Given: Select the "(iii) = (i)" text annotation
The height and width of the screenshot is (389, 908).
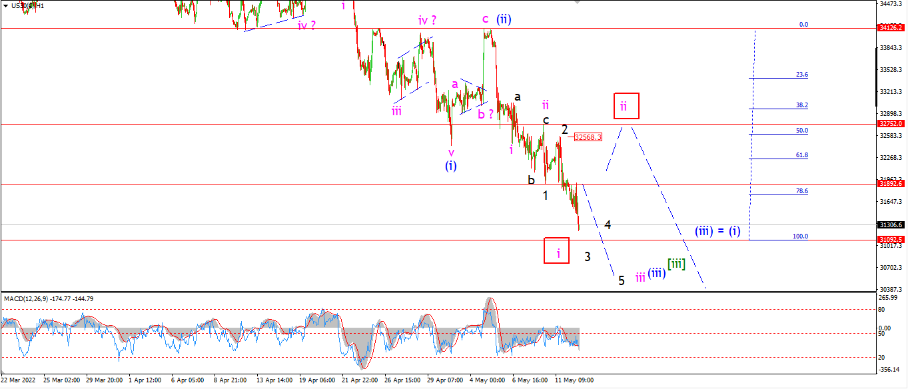Looking at the screenshot, I should tap(718, 231).
